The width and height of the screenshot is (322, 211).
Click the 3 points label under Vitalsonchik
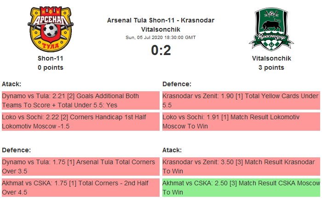click(x=271, y=67)
